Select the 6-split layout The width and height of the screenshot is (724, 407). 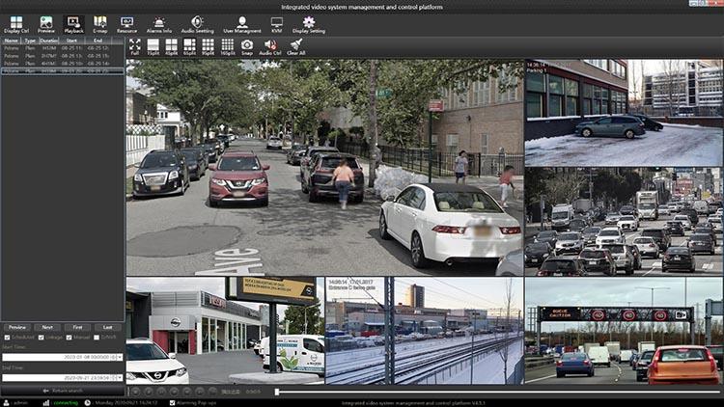(x=189, y=46)
